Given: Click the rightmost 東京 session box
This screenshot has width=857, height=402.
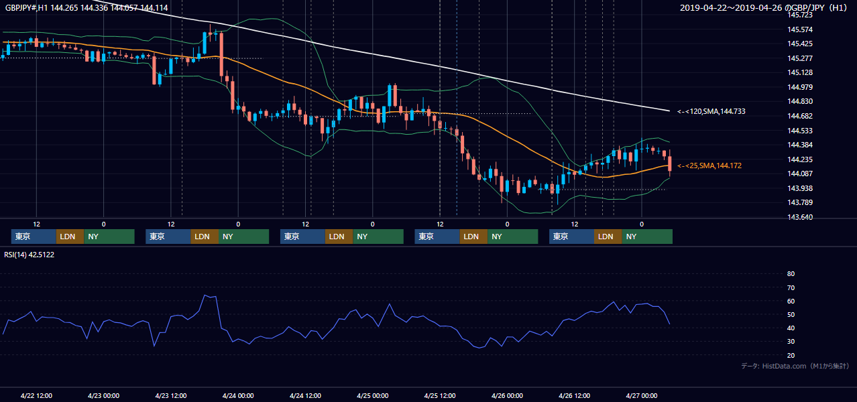Looking at the screenshot, I should (x=571, y=237).
